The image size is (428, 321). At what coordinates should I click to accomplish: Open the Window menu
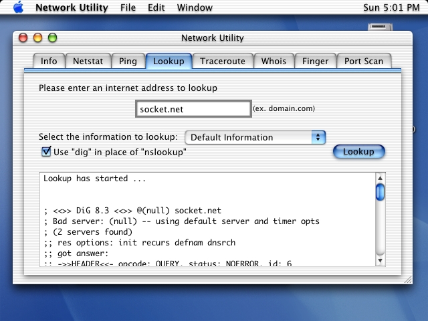(x=195, y=7)
